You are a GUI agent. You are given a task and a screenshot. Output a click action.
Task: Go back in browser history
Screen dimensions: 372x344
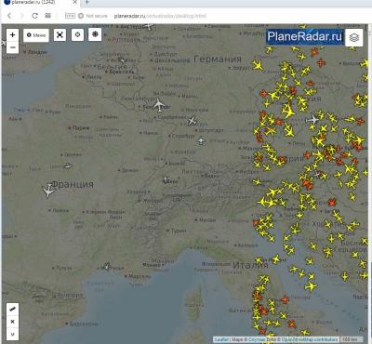(9, 16)
